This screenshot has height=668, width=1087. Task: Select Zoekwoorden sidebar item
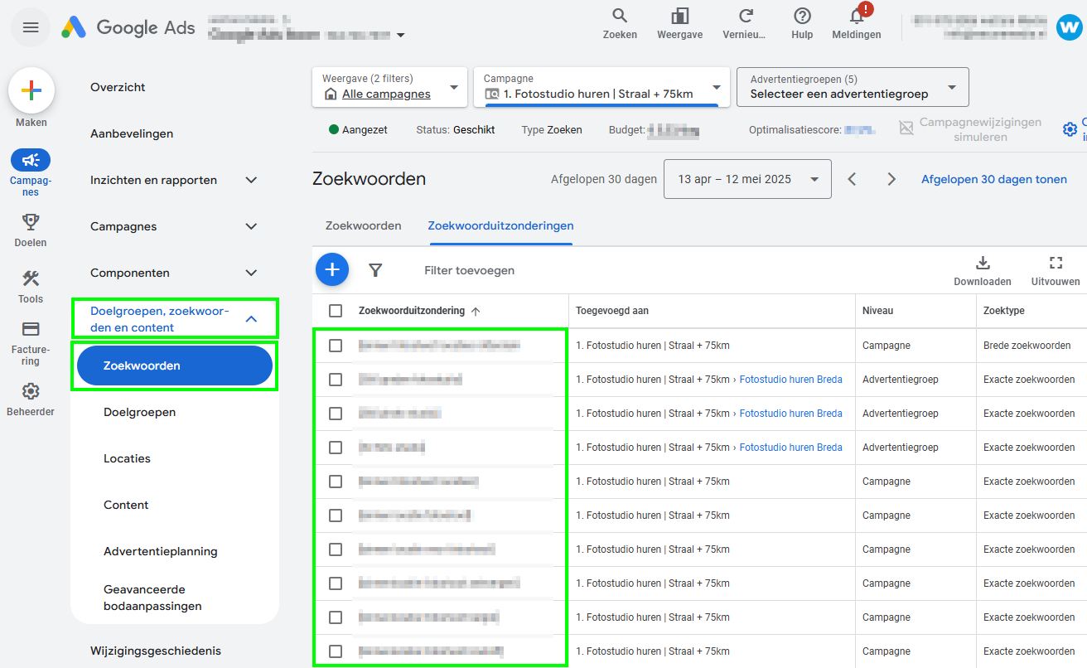(174, 365)
